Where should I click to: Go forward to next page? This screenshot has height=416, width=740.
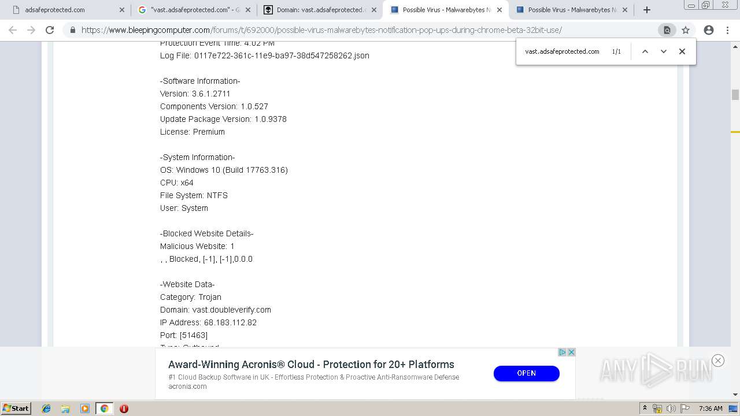click(31, 30)
